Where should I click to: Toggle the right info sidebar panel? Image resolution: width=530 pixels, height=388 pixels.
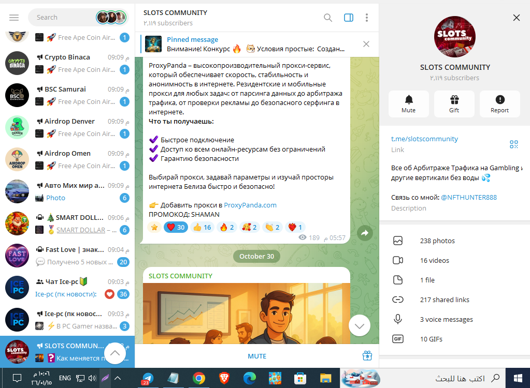coord(349,18)
